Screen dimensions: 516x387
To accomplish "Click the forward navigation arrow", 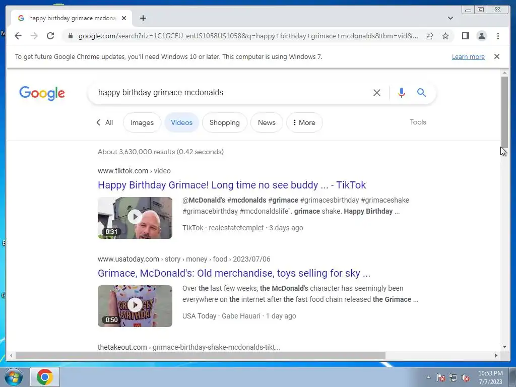I will click(34, 36).
